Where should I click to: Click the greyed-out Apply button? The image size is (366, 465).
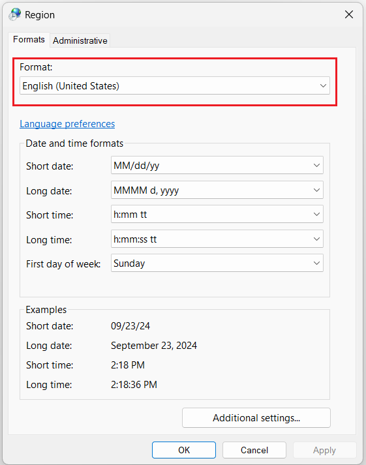pyautogui.click(x=324, y=450)
